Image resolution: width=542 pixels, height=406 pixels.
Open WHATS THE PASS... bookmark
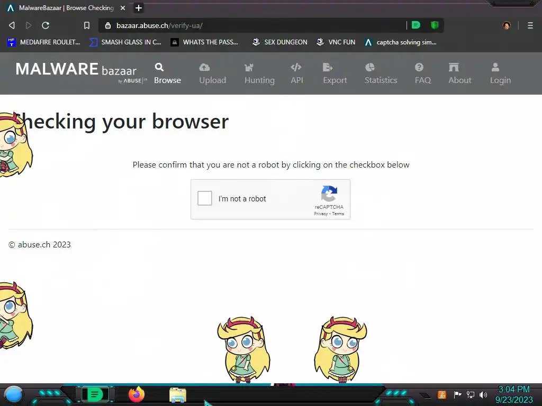[205, 42]
